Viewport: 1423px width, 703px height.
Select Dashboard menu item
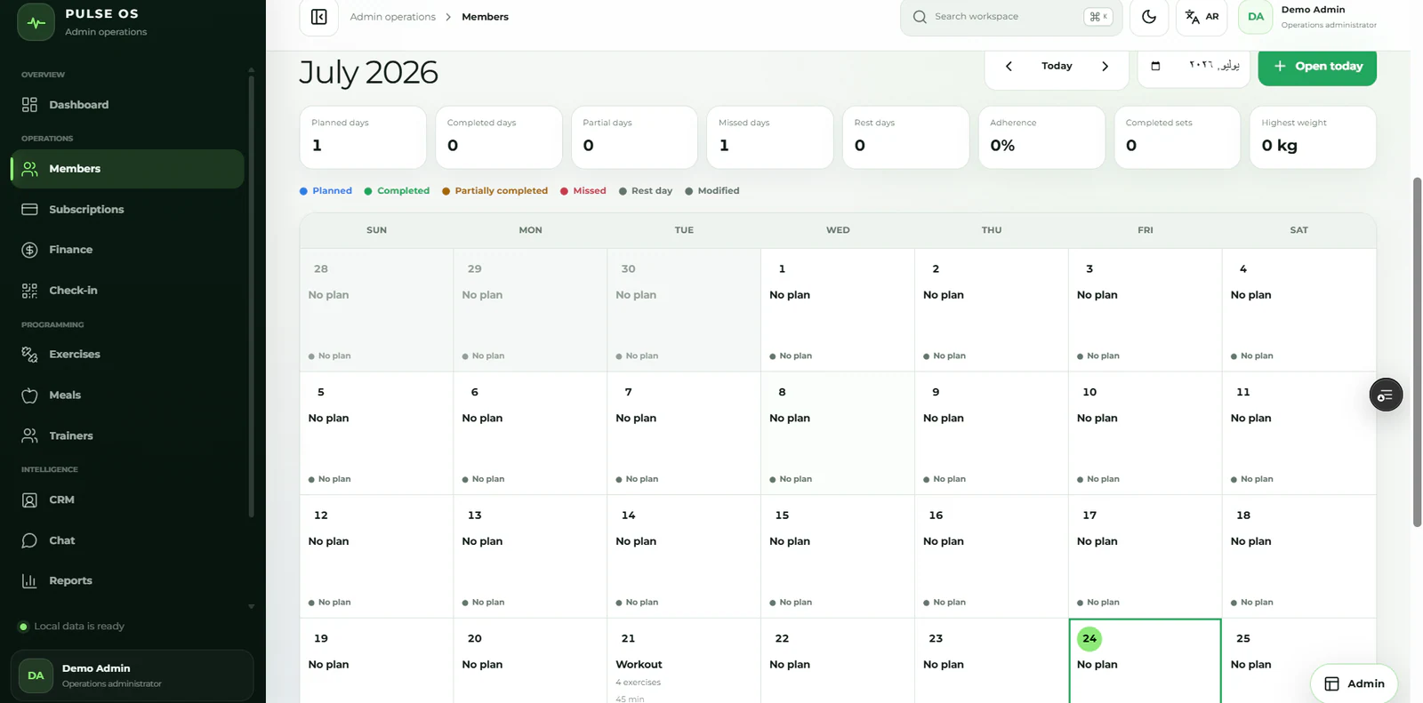(127, 105)
